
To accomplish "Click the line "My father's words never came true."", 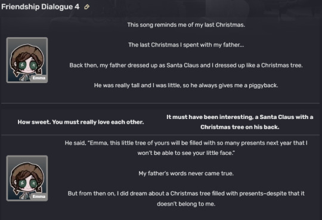I will [x=186, y=173].
